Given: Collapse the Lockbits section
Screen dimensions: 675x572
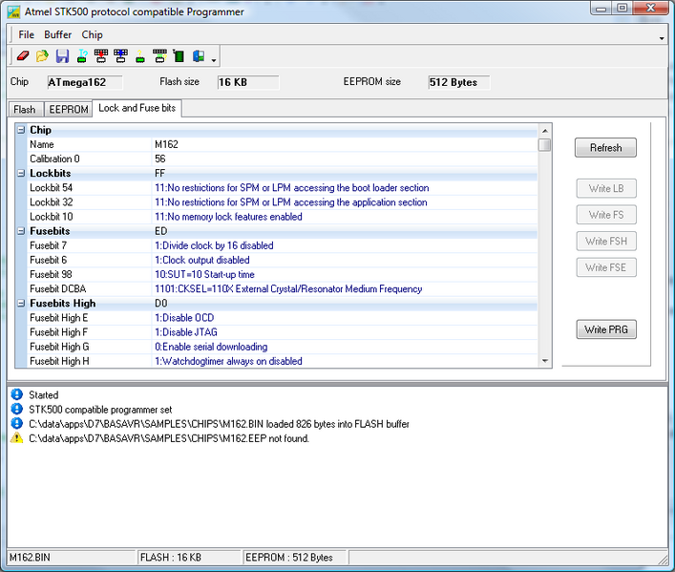Looking at the screenshot, I should pos(21,173).
